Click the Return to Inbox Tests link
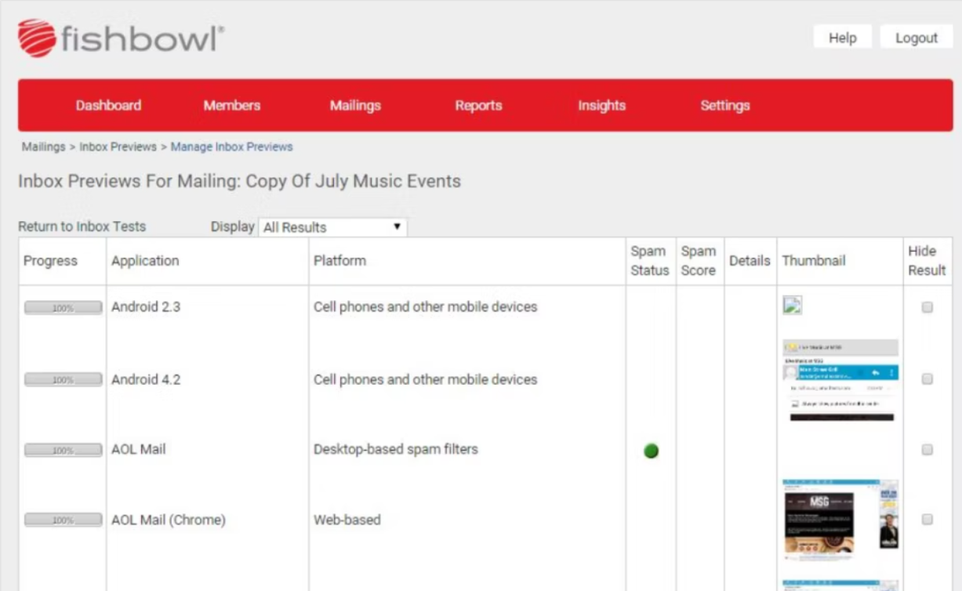Screen dimensions: 962x591 (x=82, y=227)
